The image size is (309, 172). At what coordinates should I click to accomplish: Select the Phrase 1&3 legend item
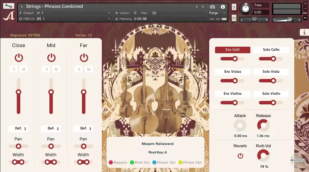pos(165,162)
